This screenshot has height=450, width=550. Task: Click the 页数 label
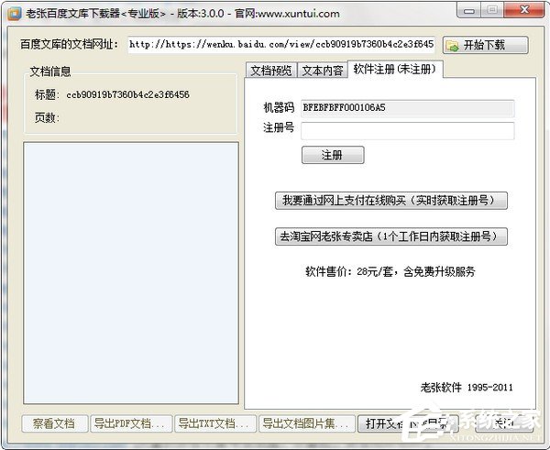(47, 117)
